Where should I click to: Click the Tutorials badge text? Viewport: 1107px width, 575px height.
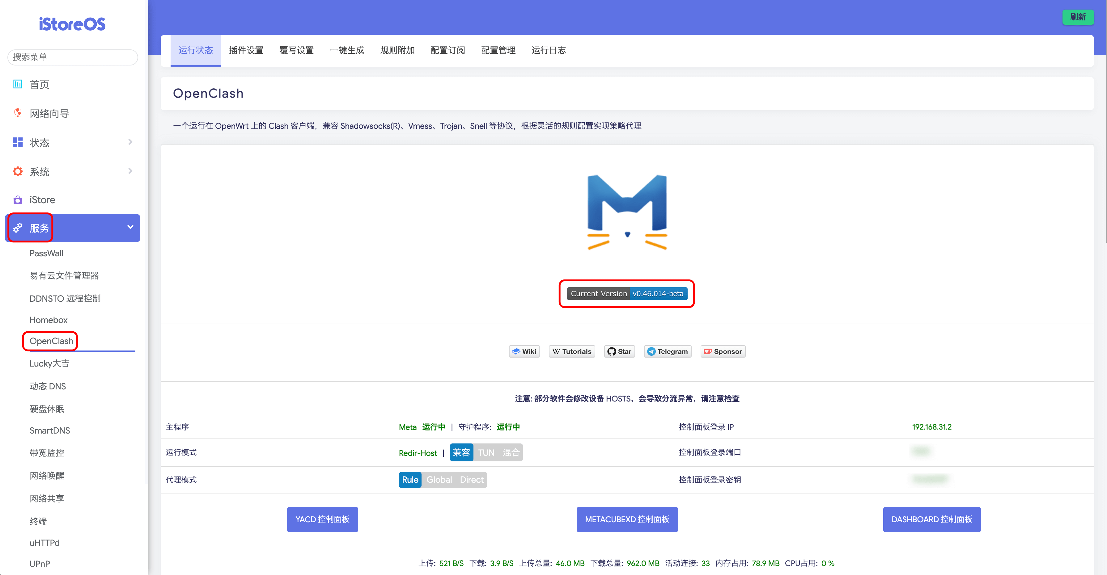click(577, 351)
